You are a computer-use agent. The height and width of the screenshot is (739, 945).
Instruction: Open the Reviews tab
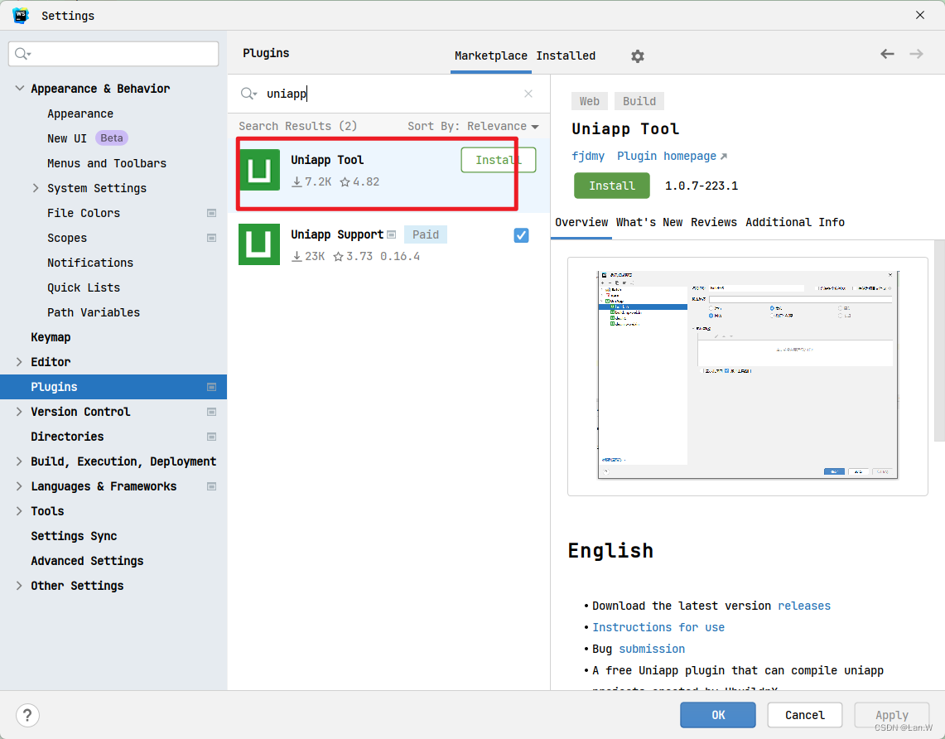pos(714,222)
